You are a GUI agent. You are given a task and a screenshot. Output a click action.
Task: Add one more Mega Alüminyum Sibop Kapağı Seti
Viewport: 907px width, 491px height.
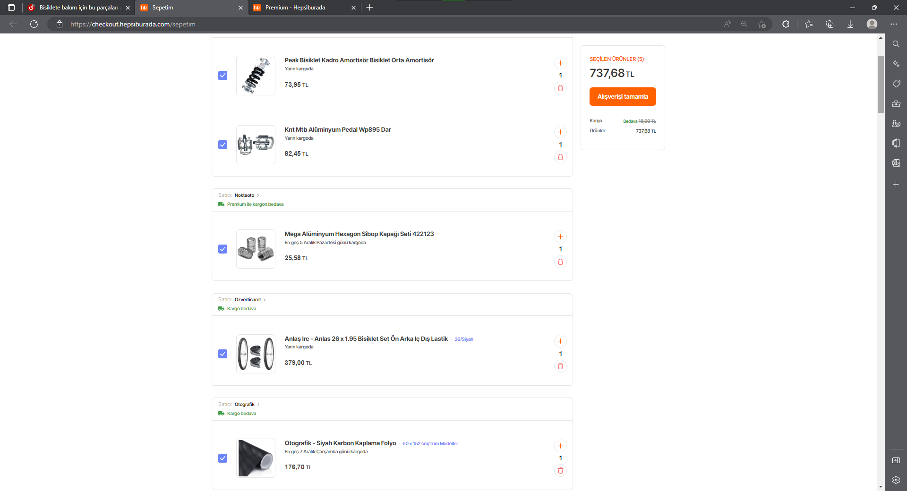coord(560,237)
